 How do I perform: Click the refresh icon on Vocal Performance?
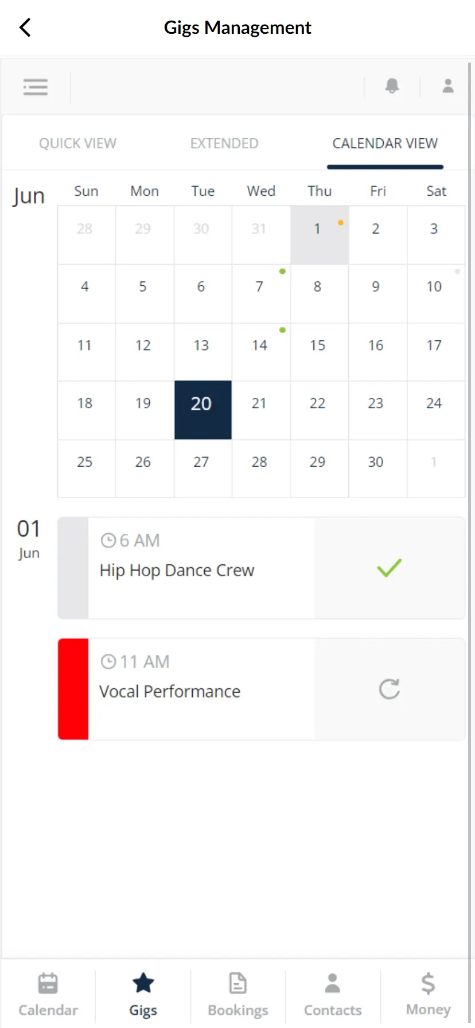tap(389, 689)
